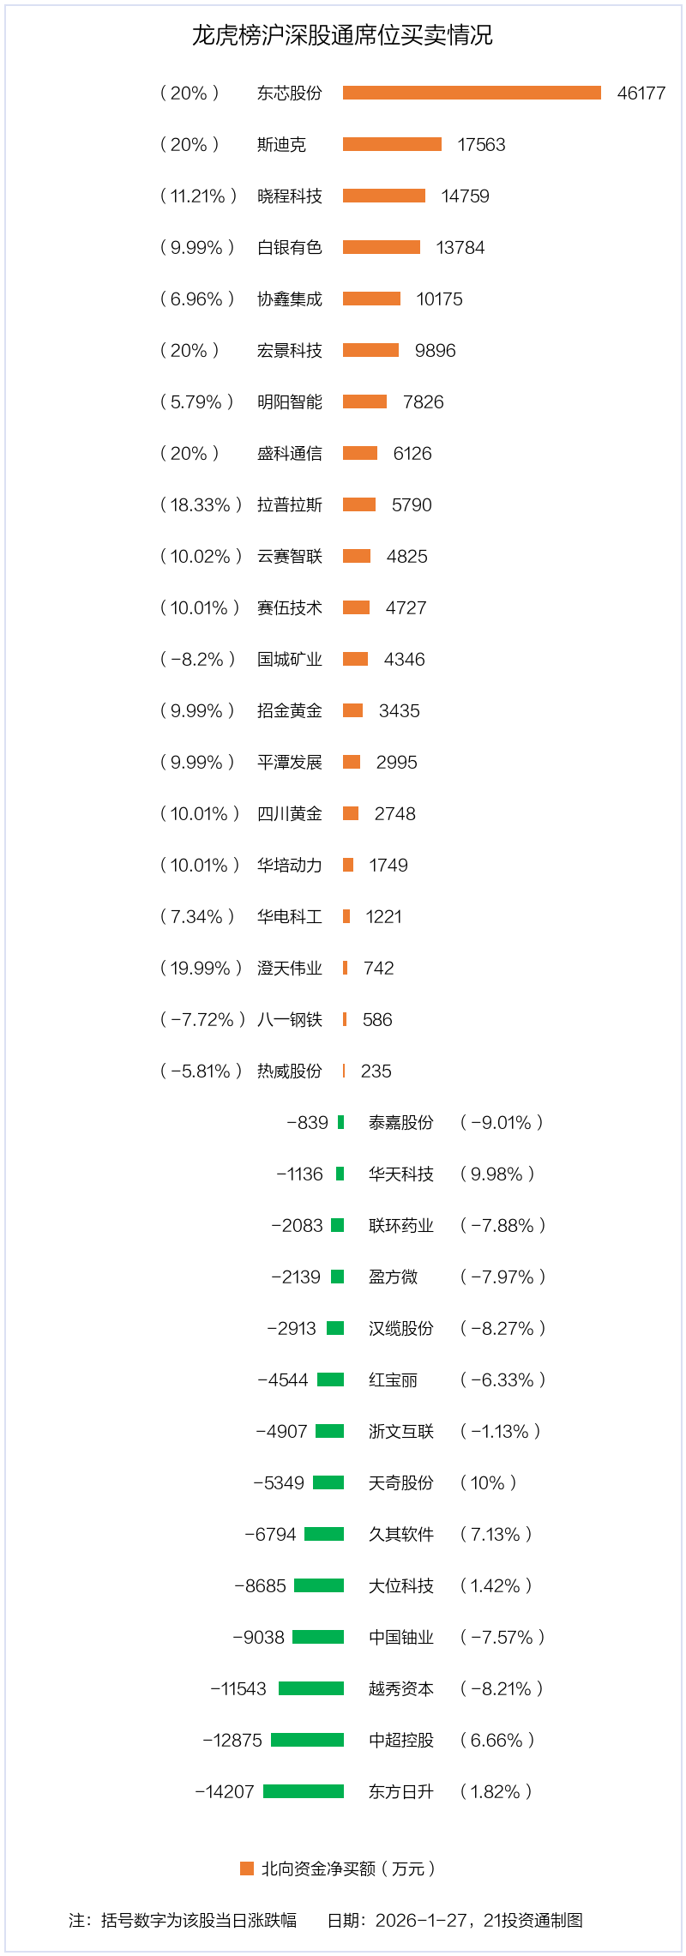Select the value 3435 next to 招金黄金
This screenshot has height=1956, width=686.
pyautogui.click(x=400, y=710)
